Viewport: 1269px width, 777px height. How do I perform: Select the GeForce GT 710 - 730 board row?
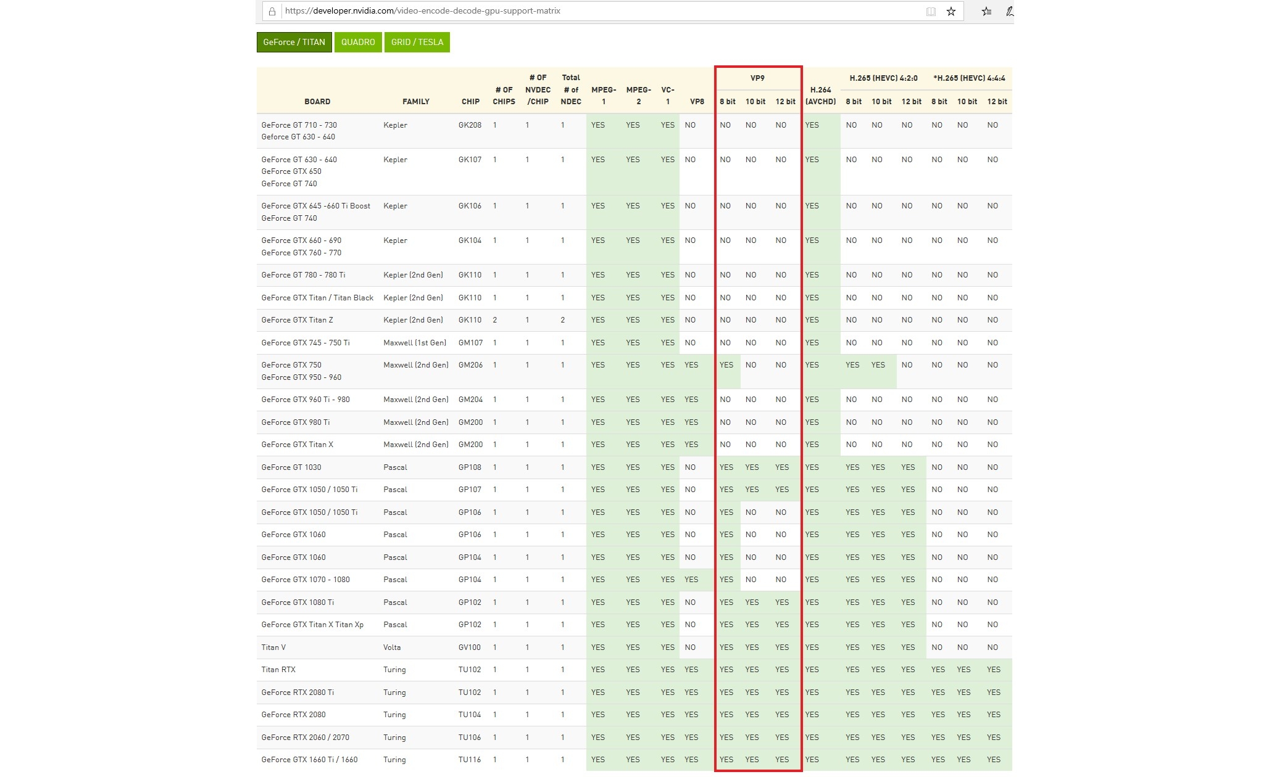(634, 131)
